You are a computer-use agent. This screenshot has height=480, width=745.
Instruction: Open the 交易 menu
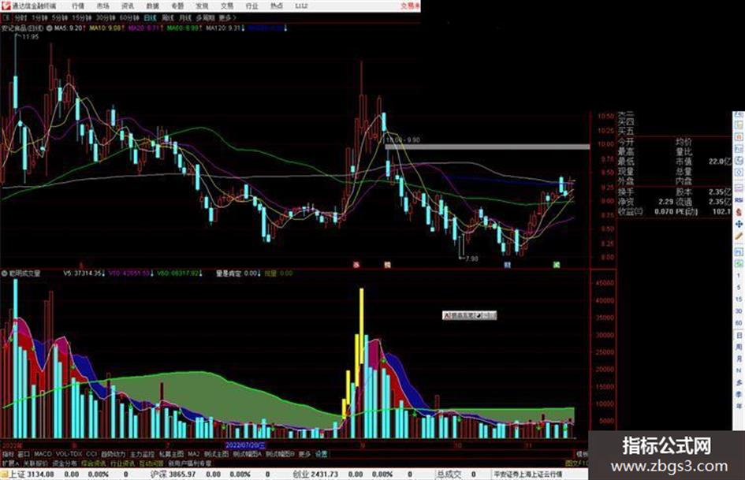[227, 6]
